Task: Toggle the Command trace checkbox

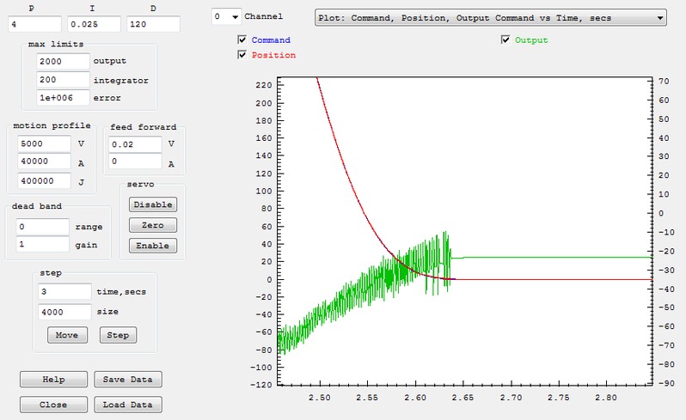Action: (x=242, y=40)
